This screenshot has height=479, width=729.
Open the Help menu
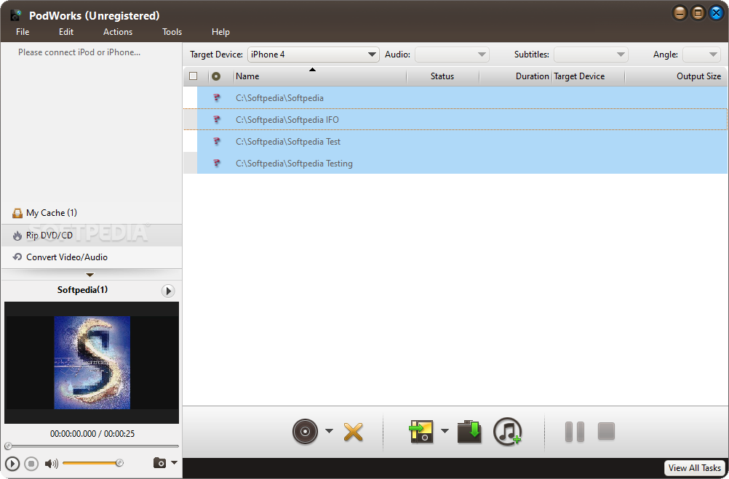pyautogui.click(x=220, y=32)
